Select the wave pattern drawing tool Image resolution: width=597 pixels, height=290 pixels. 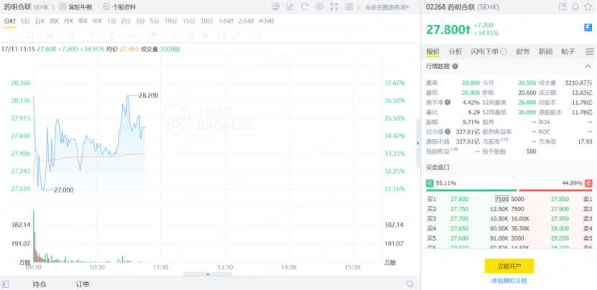tap(50, 35)
